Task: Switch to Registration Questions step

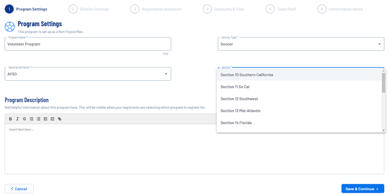Action: tap(156, 9)
